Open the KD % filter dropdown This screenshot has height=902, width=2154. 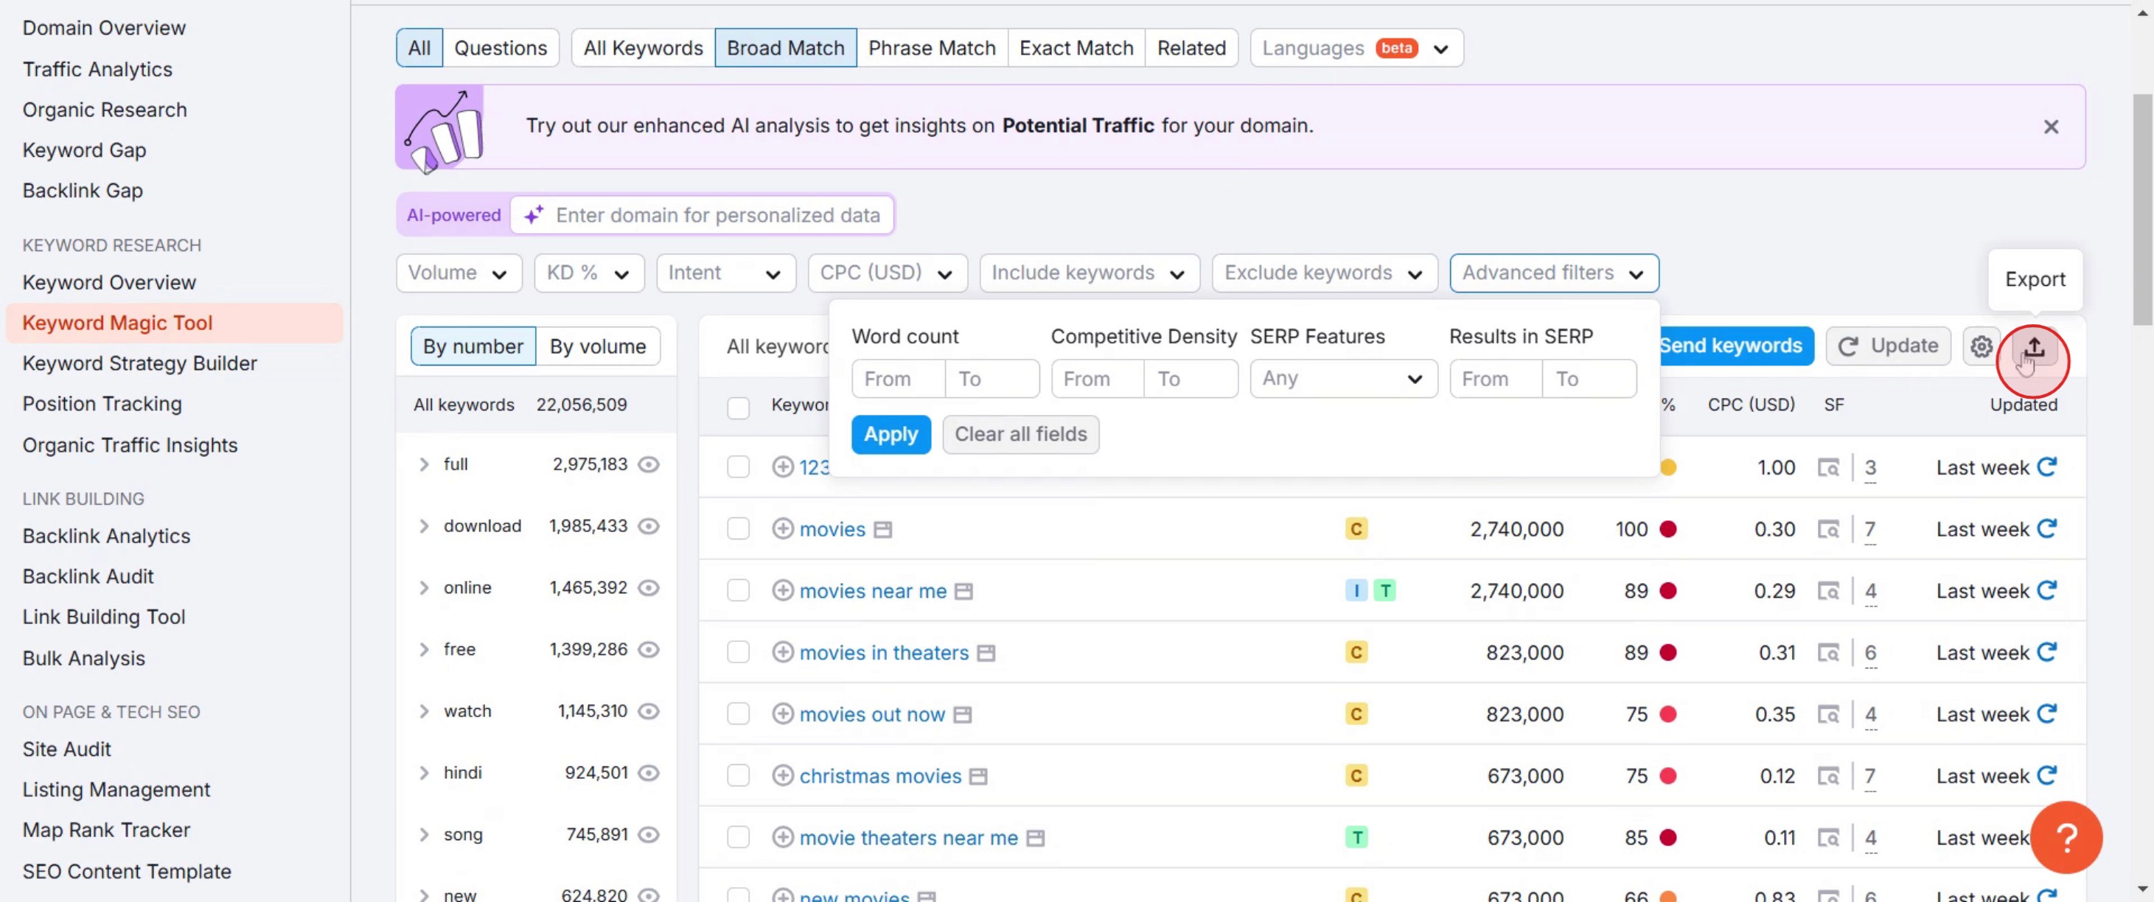pos(589,273)
